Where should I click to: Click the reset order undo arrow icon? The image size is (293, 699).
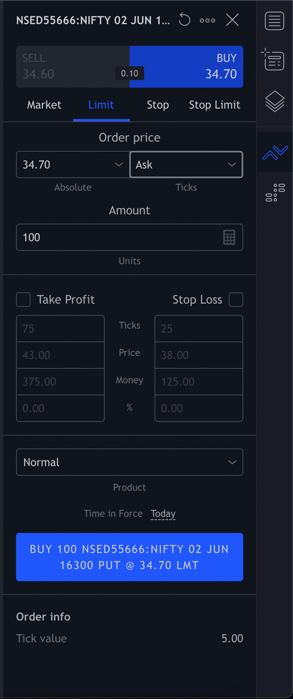click(x=184, y=20)
